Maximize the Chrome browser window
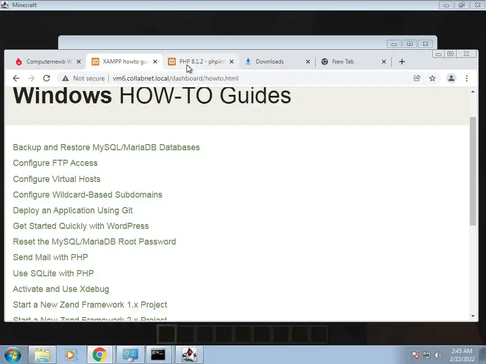Image resolution: width=486 pixels, height=364 pixels. [x=450, y=54]
